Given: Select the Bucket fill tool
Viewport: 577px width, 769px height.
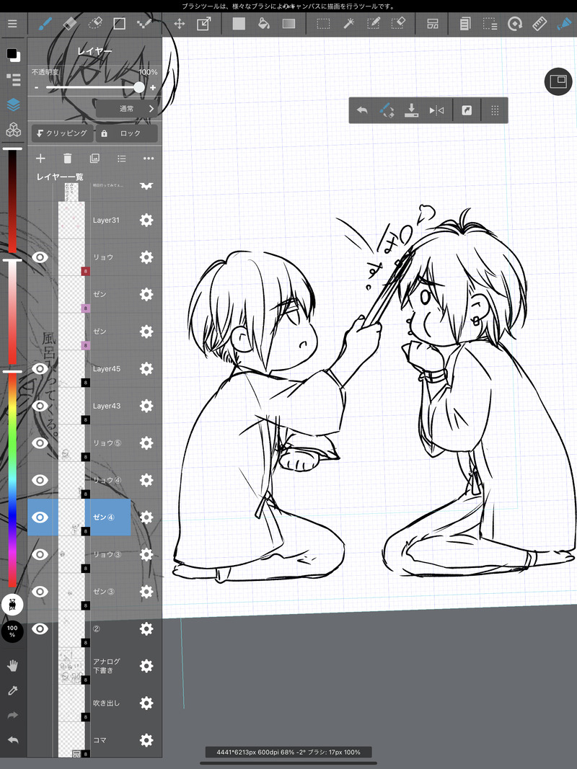Looking at the screenshot, I should coord(264,24).
